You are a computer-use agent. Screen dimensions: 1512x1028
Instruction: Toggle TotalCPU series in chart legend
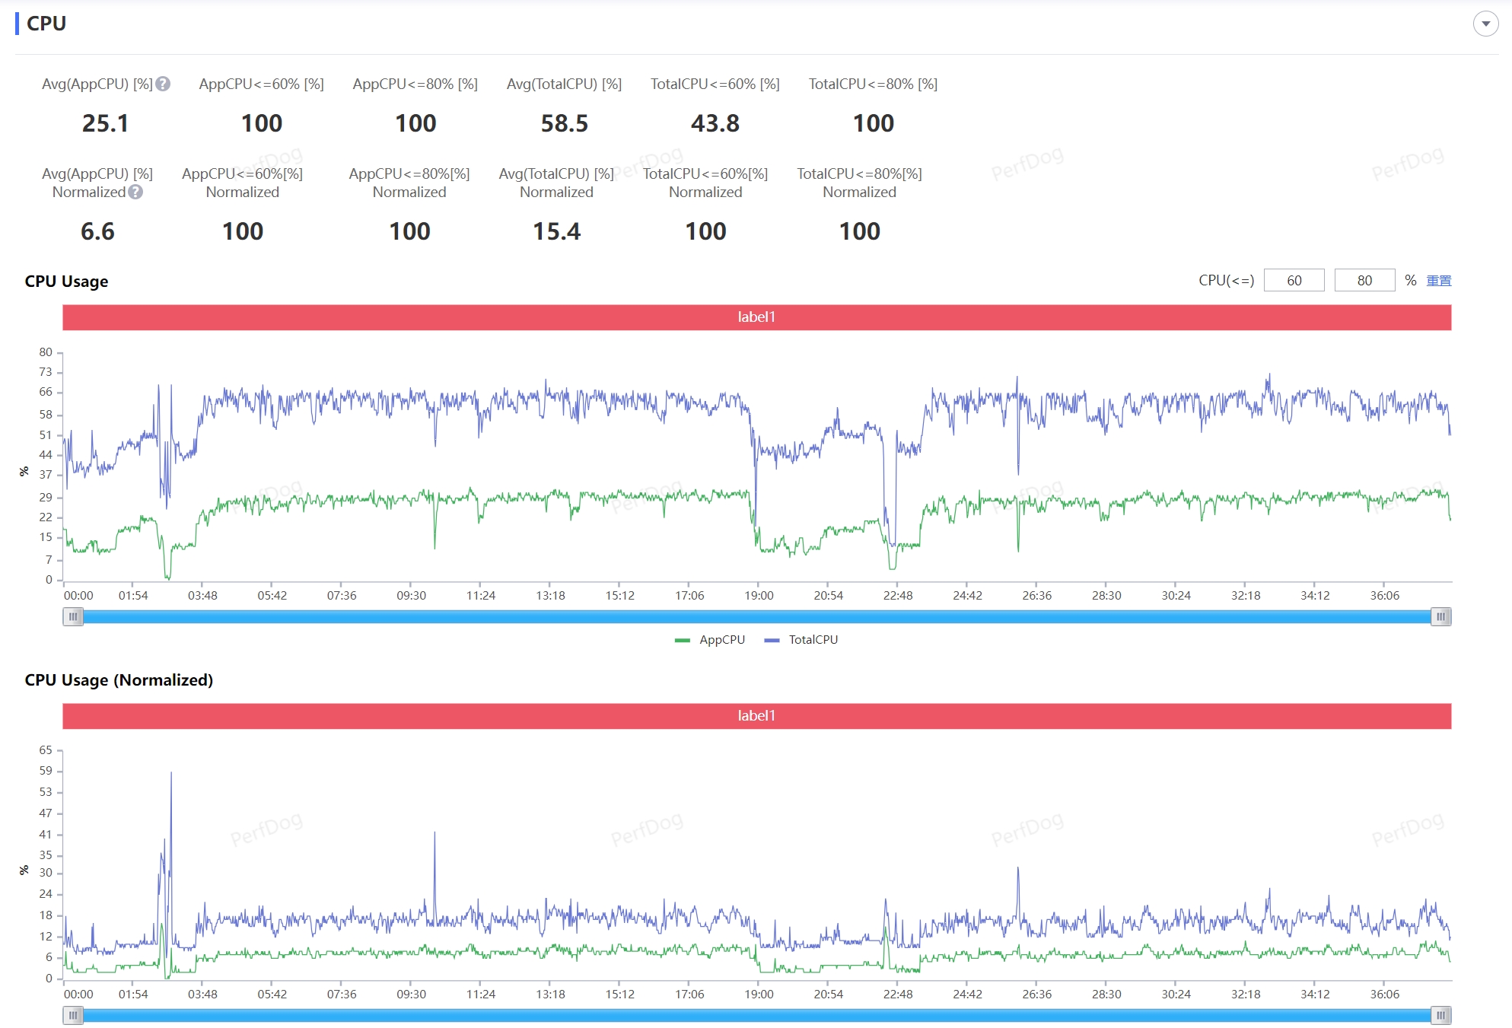click(813, 640)
